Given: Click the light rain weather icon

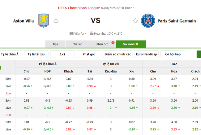Looking at the screenshot, I should tap(92, 33).
